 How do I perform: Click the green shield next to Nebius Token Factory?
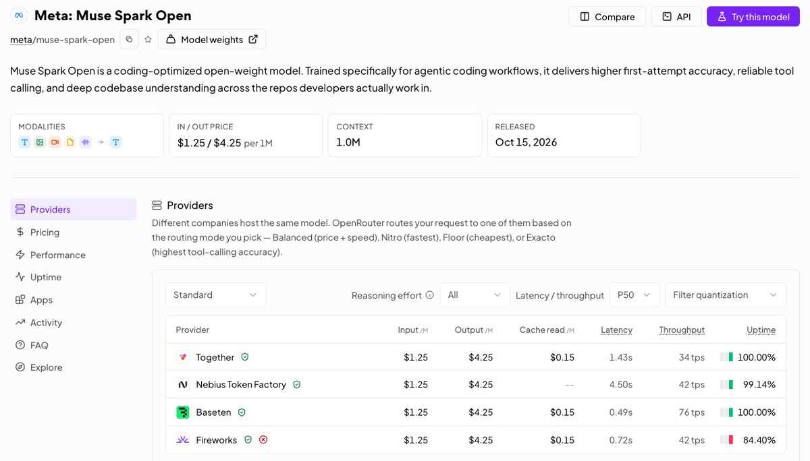pyautogui.click(x=297, y=384)
